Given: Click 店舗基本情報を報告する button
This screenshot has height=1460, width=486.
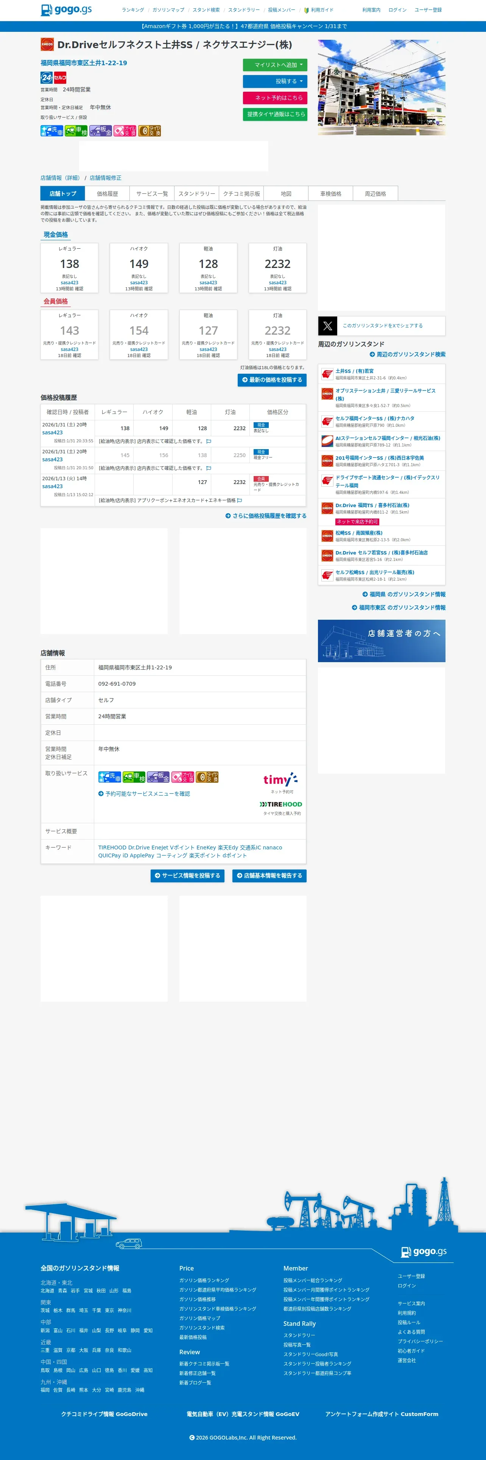Looking at the screenshot, I should click(269, 876).
